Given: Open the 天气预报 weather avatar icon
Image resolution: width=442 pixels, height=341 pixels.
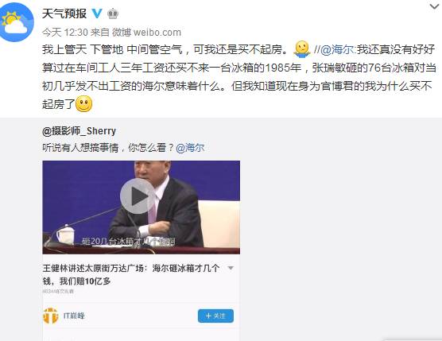Looking at the screenshot, I should (17, 22).
